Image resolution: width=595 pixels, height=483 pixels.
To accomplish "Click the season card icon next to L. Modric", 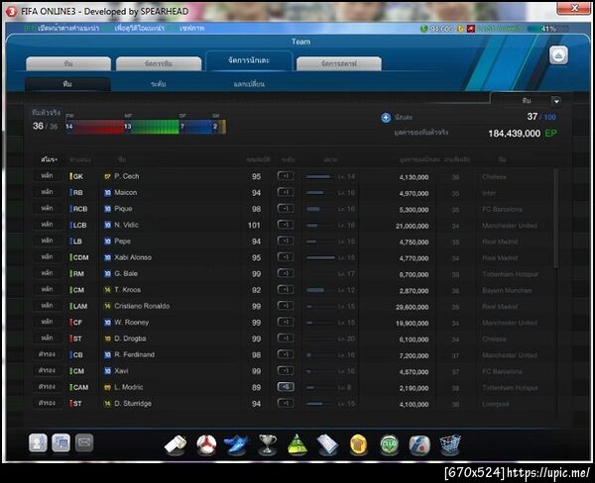I will coord(107,387).
